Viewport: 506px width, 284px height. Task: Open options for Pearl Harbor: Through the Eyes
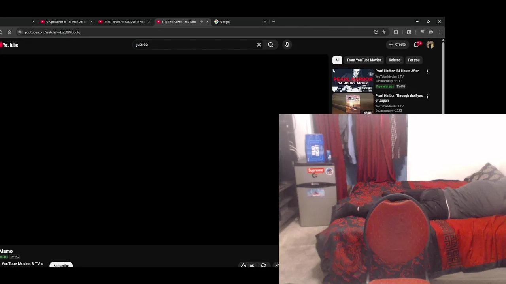pos(427,96)
